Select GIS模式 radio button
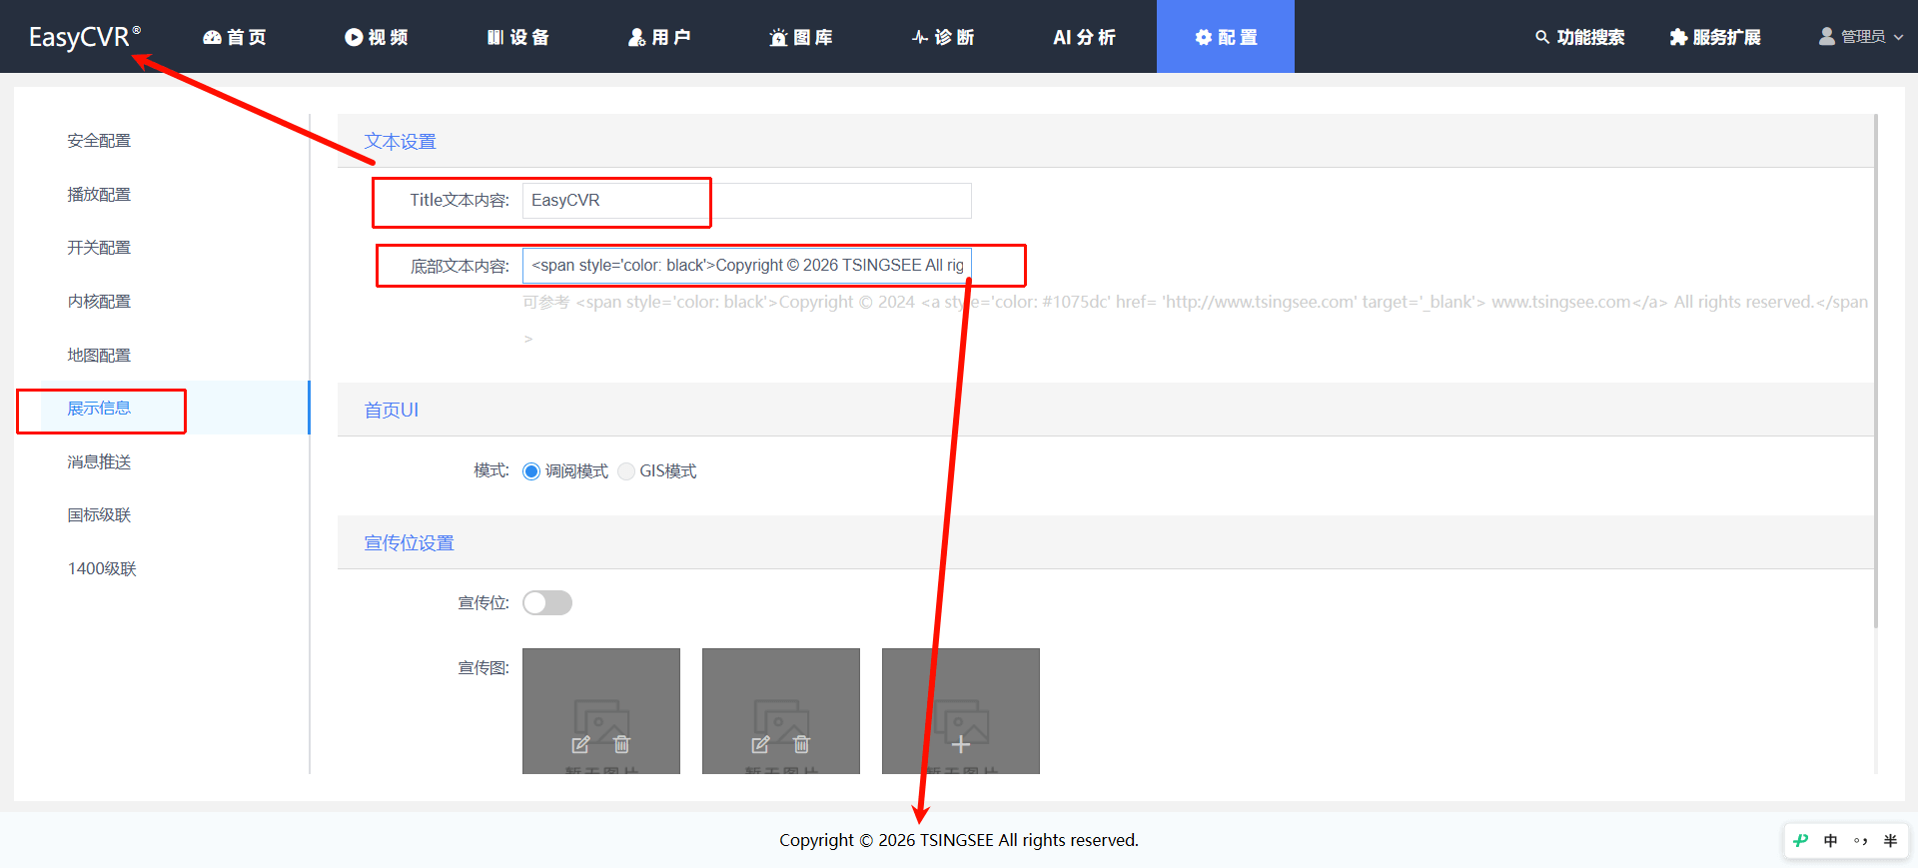Screen dimensions: 1918x868 click(x=626, y=471)
